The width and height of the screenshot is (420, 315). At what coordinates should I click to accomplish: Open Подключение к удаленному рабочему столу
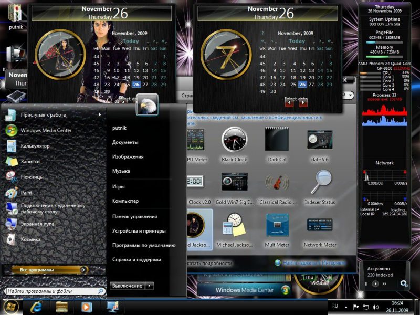[54, 208]
